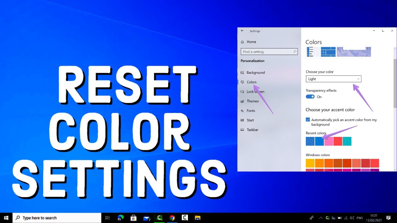The height and width of the screenshot is (223, 397).
Task: Open File Explorer from the taskbar
Action: (198, 218)
